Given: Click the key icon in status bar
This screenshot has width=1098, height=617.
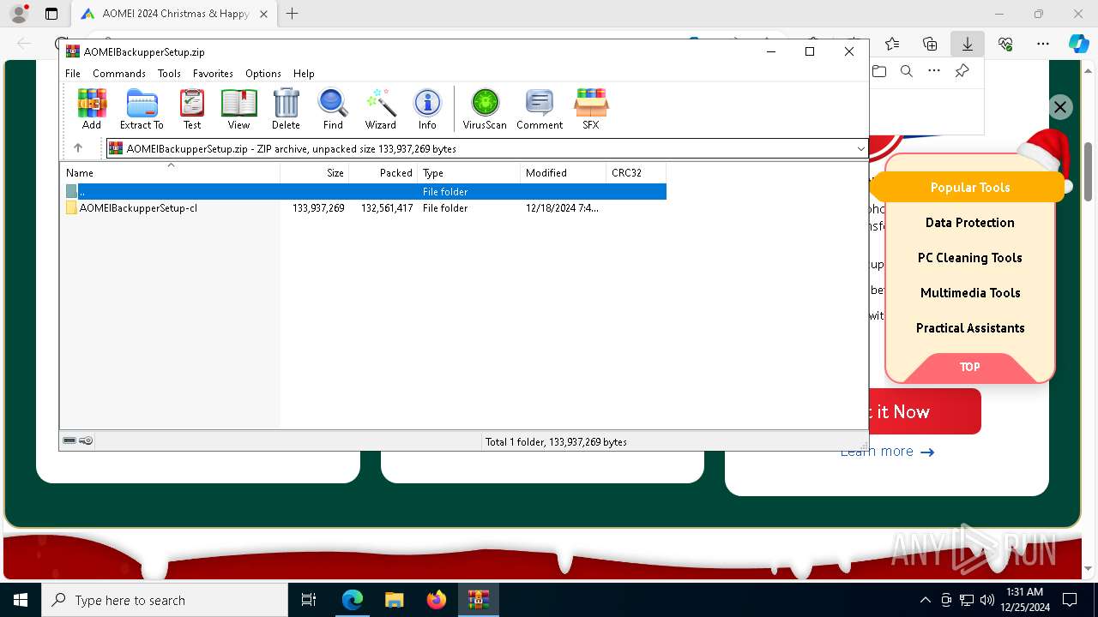Looking at the screenshot, I should coord(86,441).
